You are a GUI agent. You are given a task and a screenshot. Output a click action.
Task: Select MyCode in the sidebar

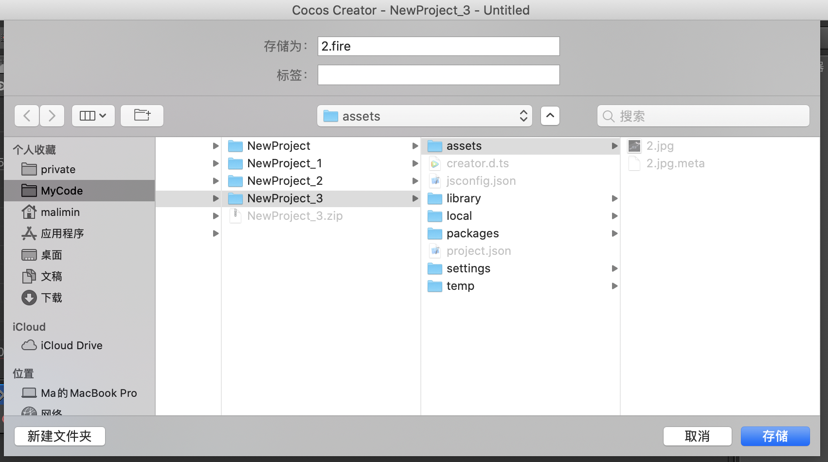click(79, 191)
